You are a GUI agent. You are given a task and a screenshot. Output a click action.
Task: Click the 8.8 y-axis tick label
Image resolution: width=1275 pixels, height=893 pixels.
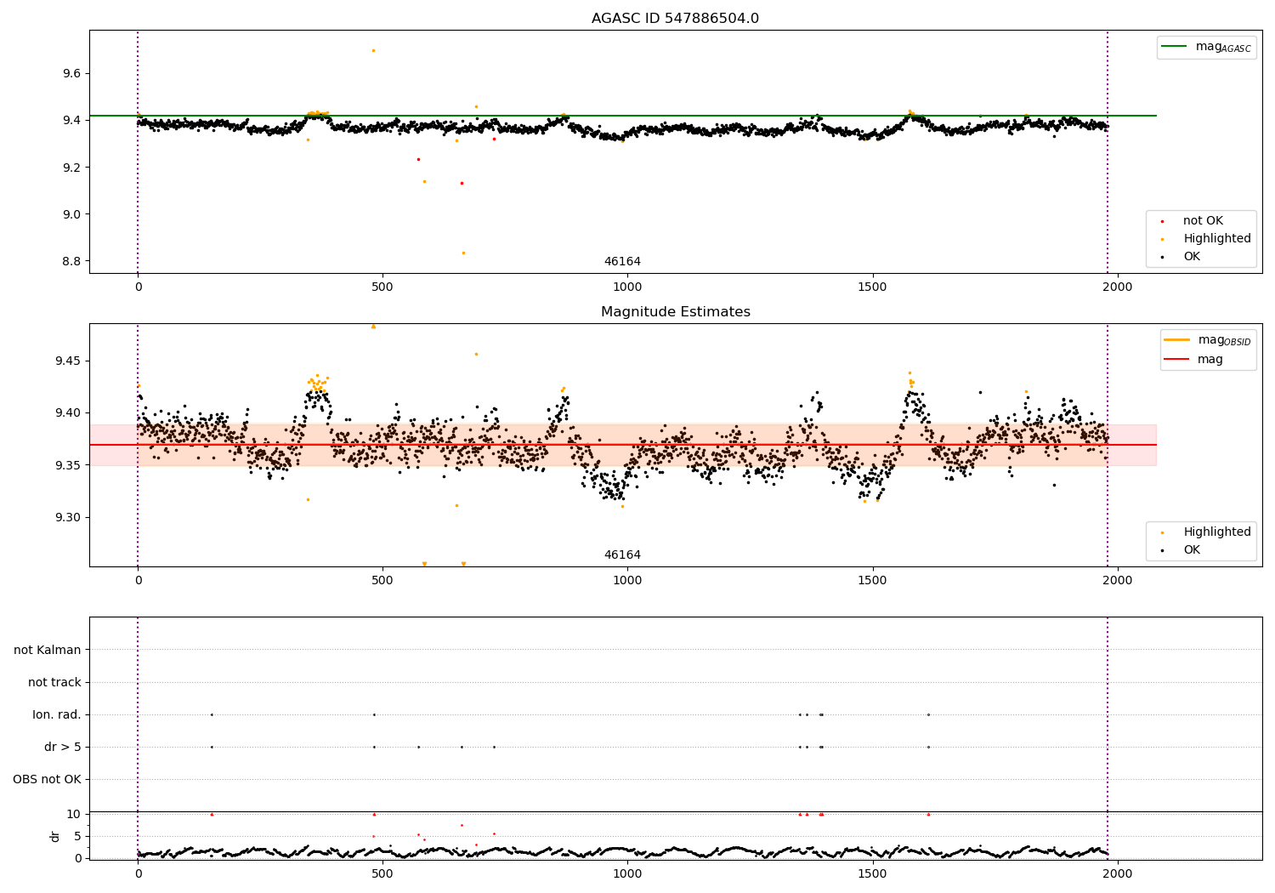[71, 261]
